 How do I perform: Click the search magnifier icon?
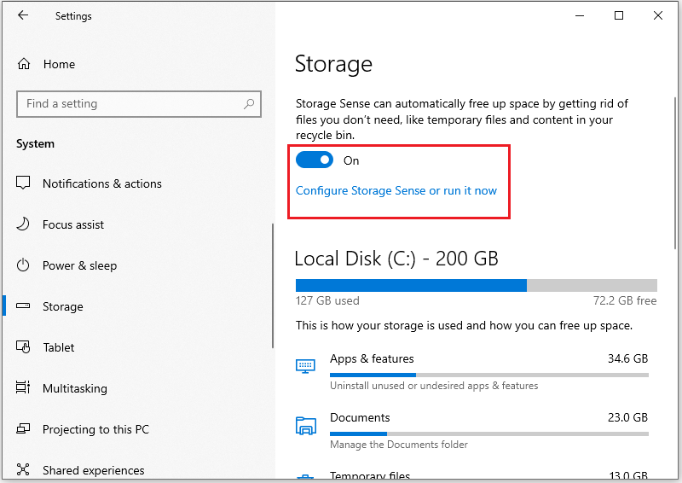249,104
